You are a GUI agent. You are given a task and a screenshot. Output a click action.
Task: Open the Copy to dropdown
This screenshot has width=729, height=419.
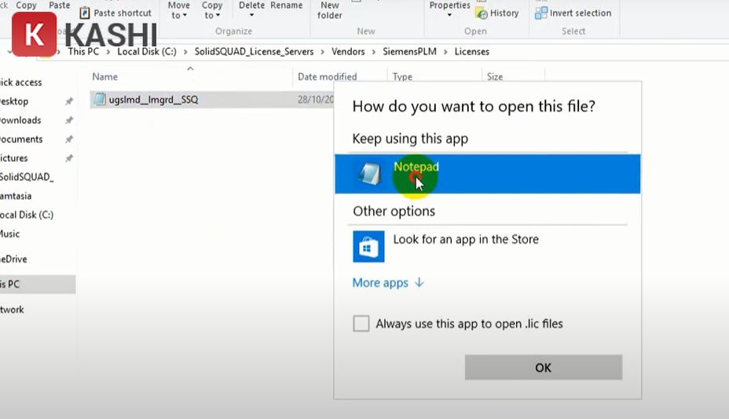pos(212,10)
